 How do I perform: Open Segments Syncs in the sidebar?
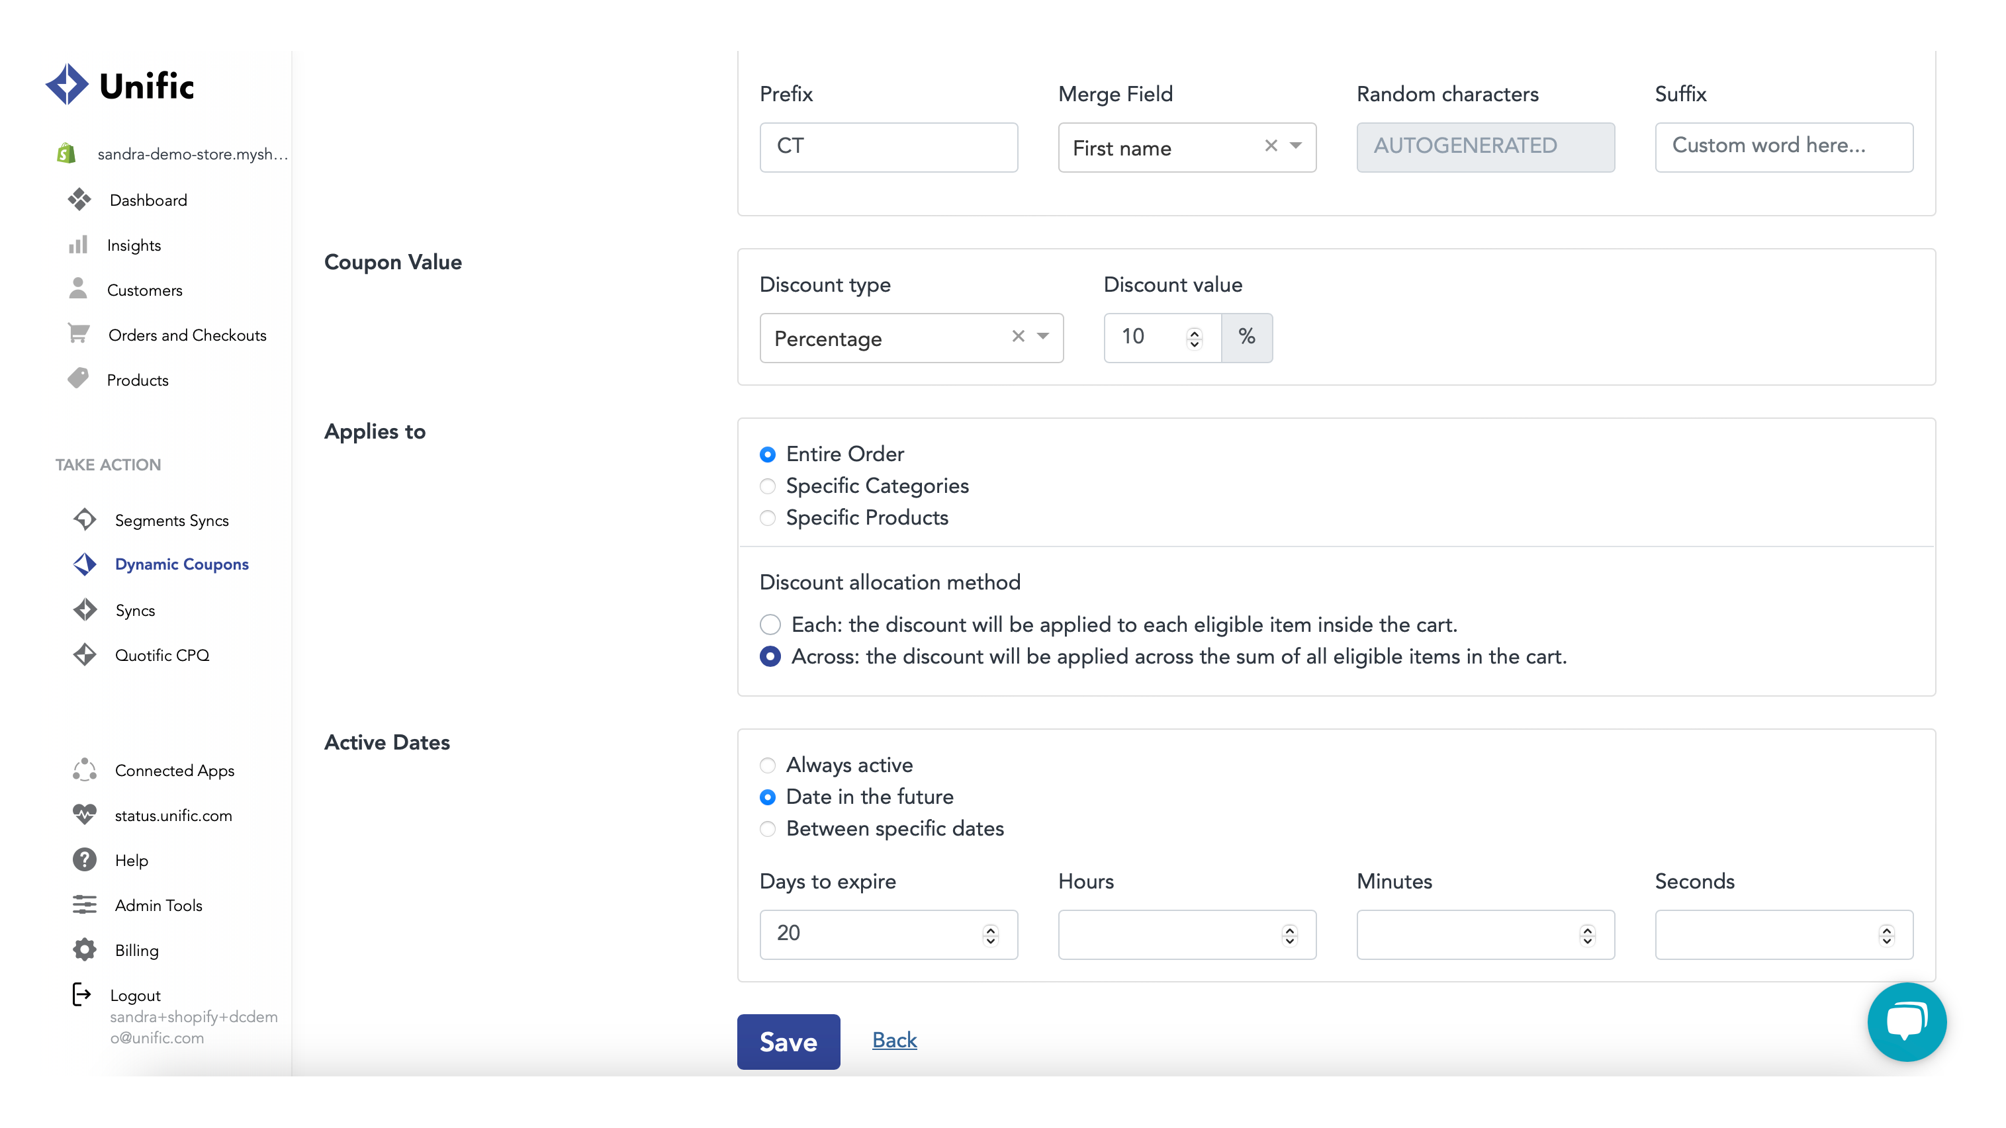(171, 520)
